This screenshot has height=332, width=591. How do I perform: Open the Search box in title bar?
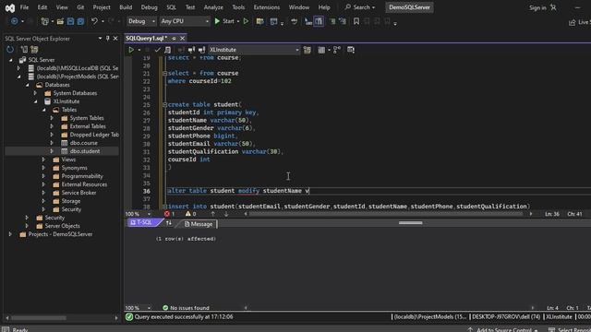point(359,7)
